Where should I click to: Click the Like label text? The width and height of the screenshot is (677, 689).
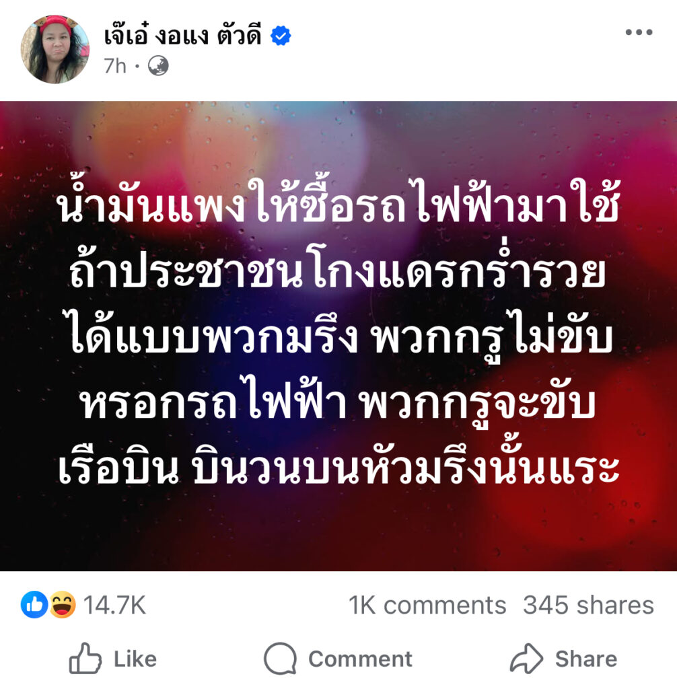[x=135, y=659]
